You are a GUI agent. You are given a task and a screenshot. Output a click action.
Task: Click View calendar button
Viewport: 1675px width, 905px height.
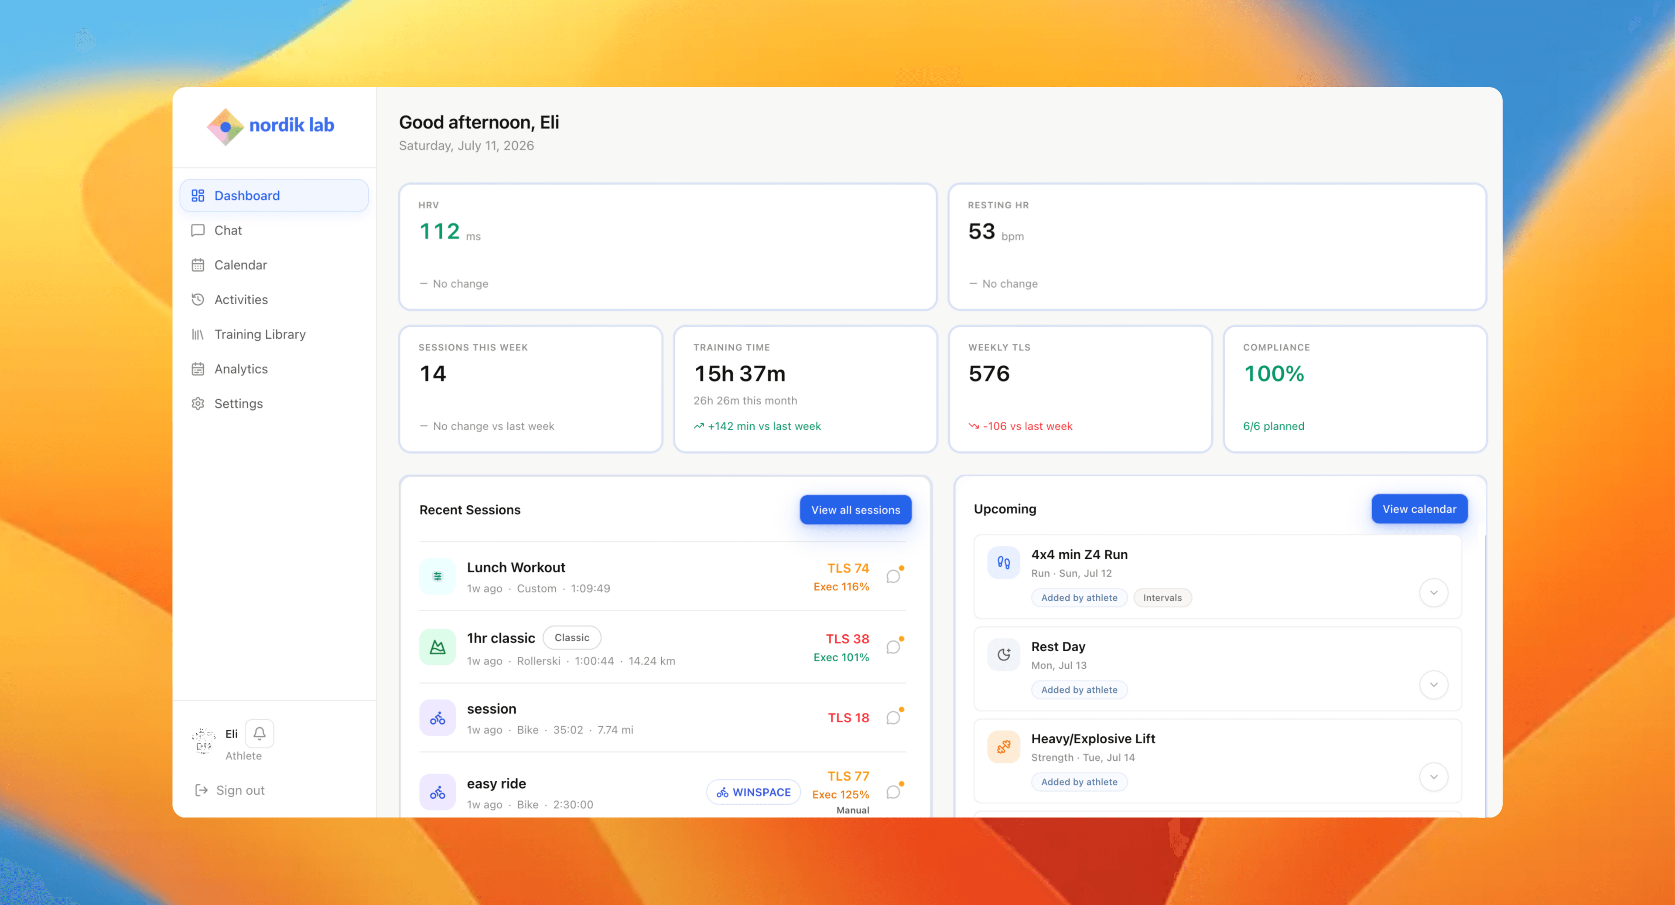[1419, 509]
